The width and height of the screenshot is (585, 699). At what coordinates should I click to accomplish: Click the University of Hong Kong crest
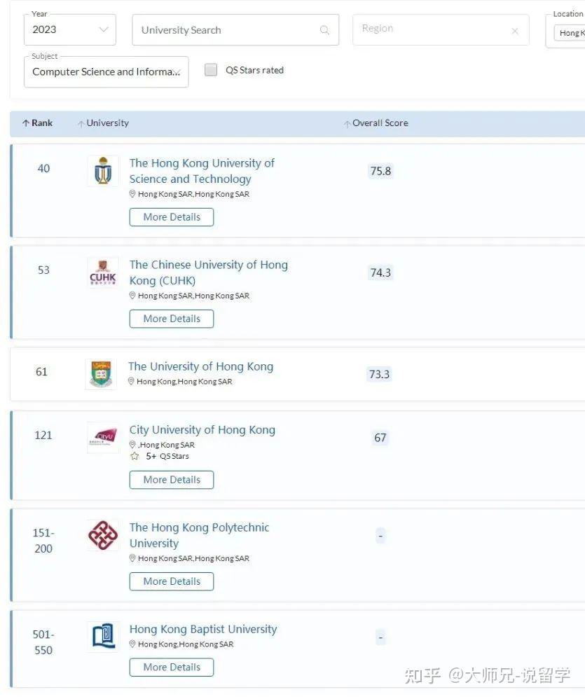point(101,375)
